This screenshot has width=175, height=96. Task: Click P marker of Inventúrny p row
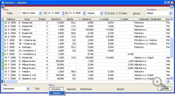(x=3, y=54)
